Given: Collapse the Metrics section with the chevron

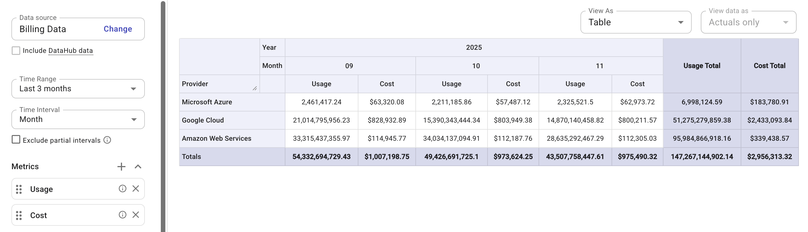Looking at the screenshot, I should [138, 167].
